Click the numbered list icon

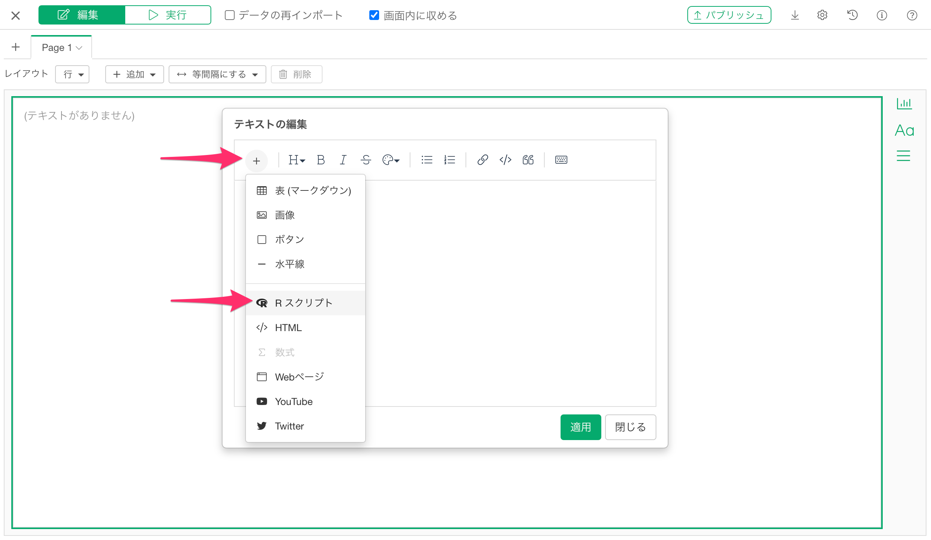point(449,160)
